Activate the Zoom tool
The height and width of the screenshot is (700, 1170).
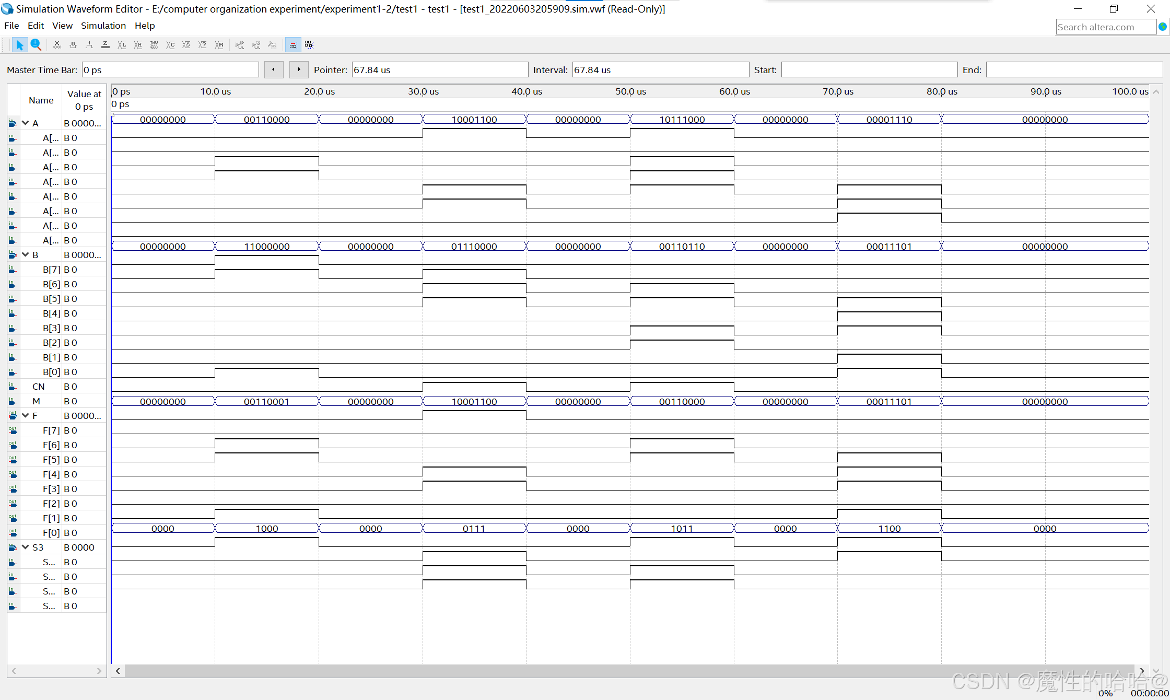(36, 45)
